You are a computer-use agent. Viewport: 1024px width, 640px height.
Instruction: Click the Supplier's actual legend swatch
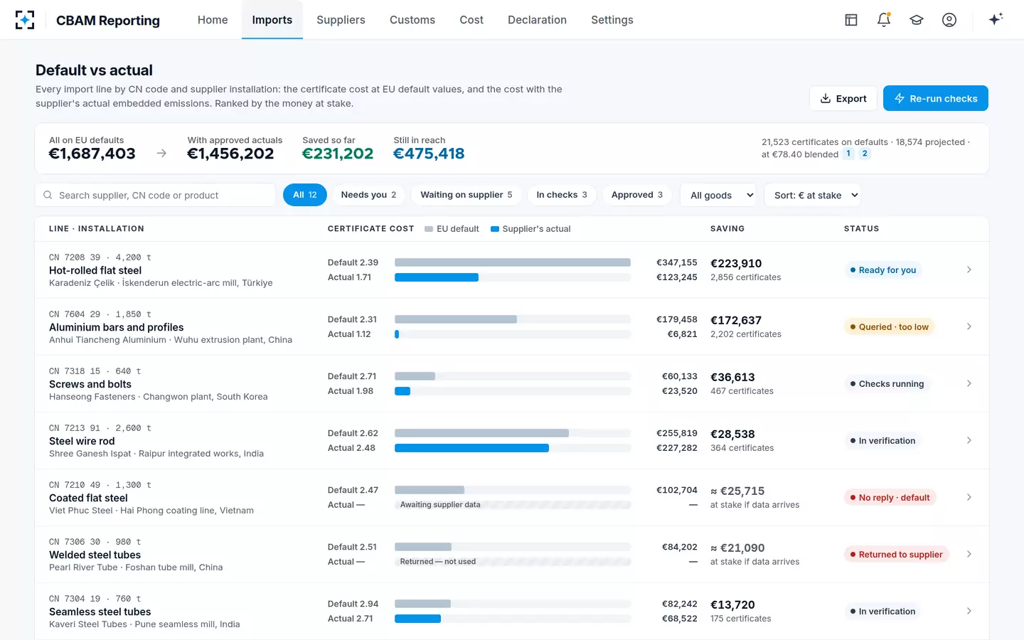coord(495,229)
